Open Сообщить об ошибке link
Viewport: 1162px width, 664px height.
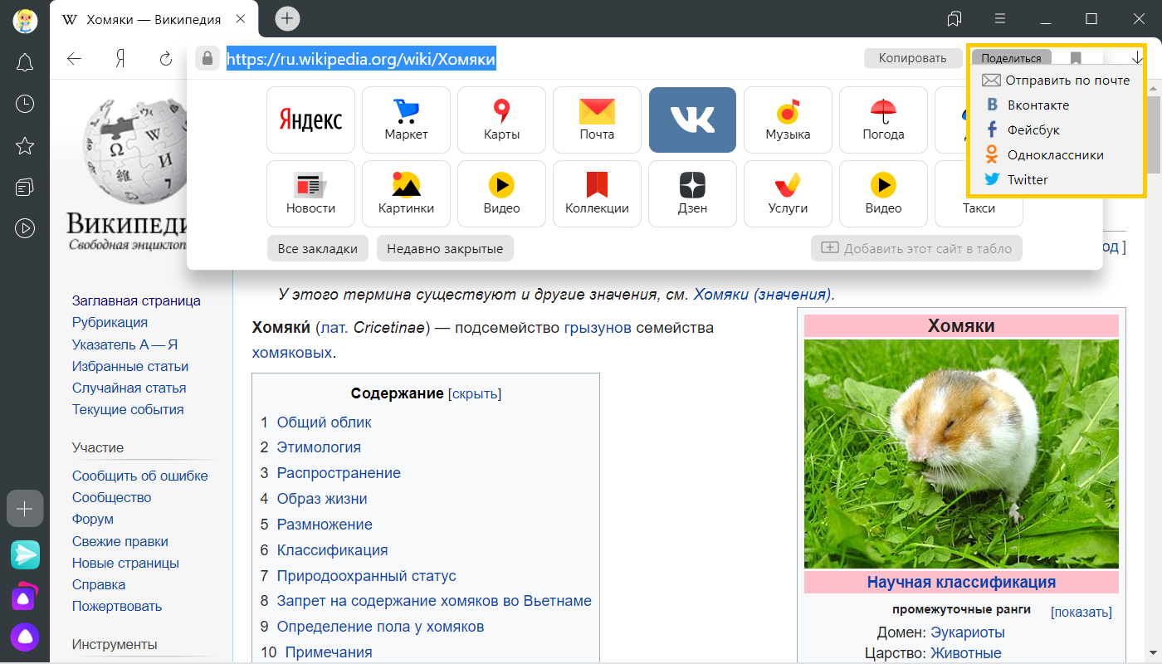[140, 476]
